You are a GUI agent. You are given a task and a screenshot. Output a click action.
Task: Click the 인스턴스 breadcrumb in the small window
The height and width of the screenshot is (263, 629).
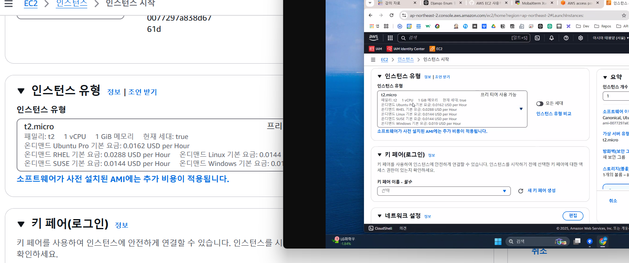[406, 59]
